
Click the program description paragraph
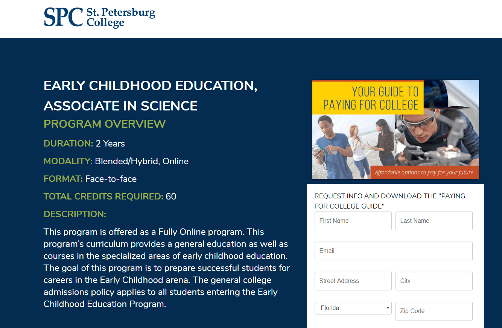pos(167,268)
